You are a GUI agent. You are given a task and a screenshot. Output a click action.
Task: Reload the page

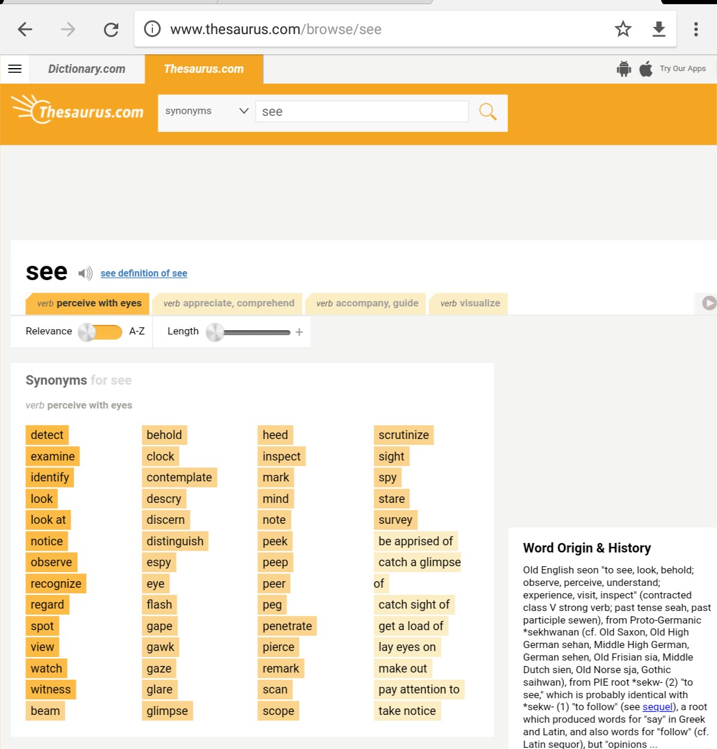111,29
